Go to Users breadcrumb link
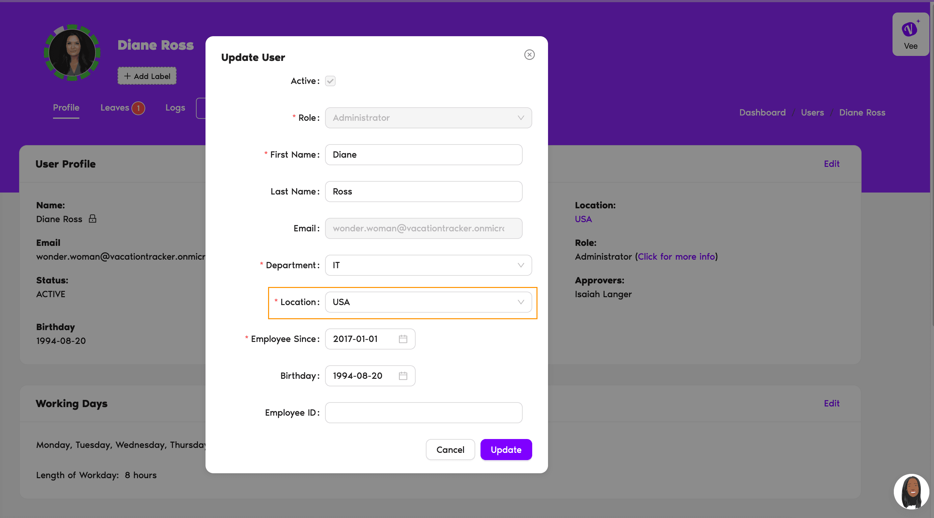This screenshot has height=518, width=934. point(812,113)
